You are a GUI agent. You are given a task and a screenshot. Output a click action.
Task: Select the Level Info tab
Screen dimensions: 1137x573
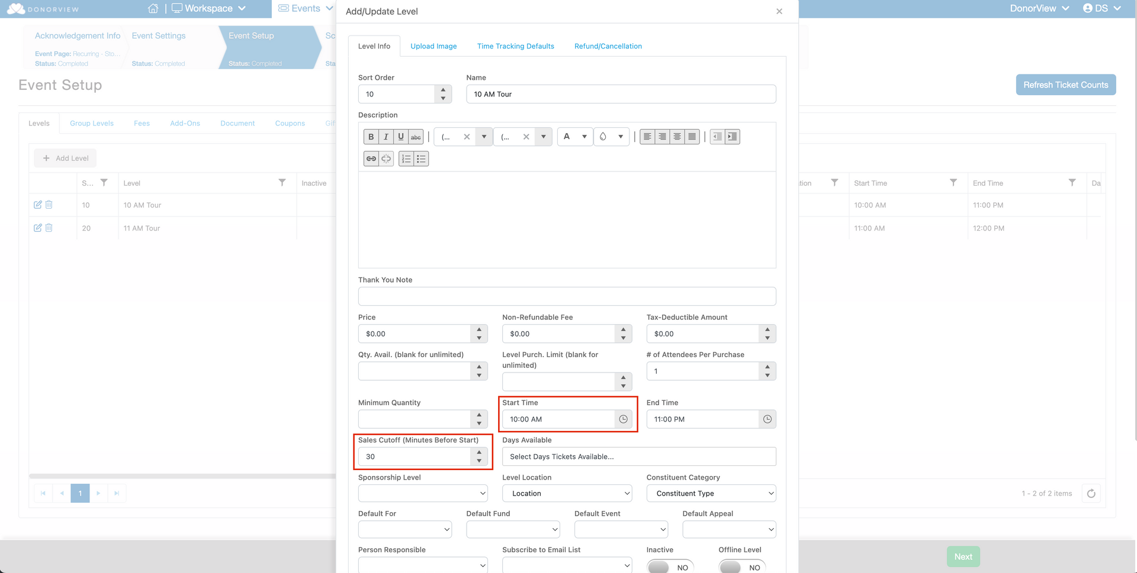click(374, 46)
